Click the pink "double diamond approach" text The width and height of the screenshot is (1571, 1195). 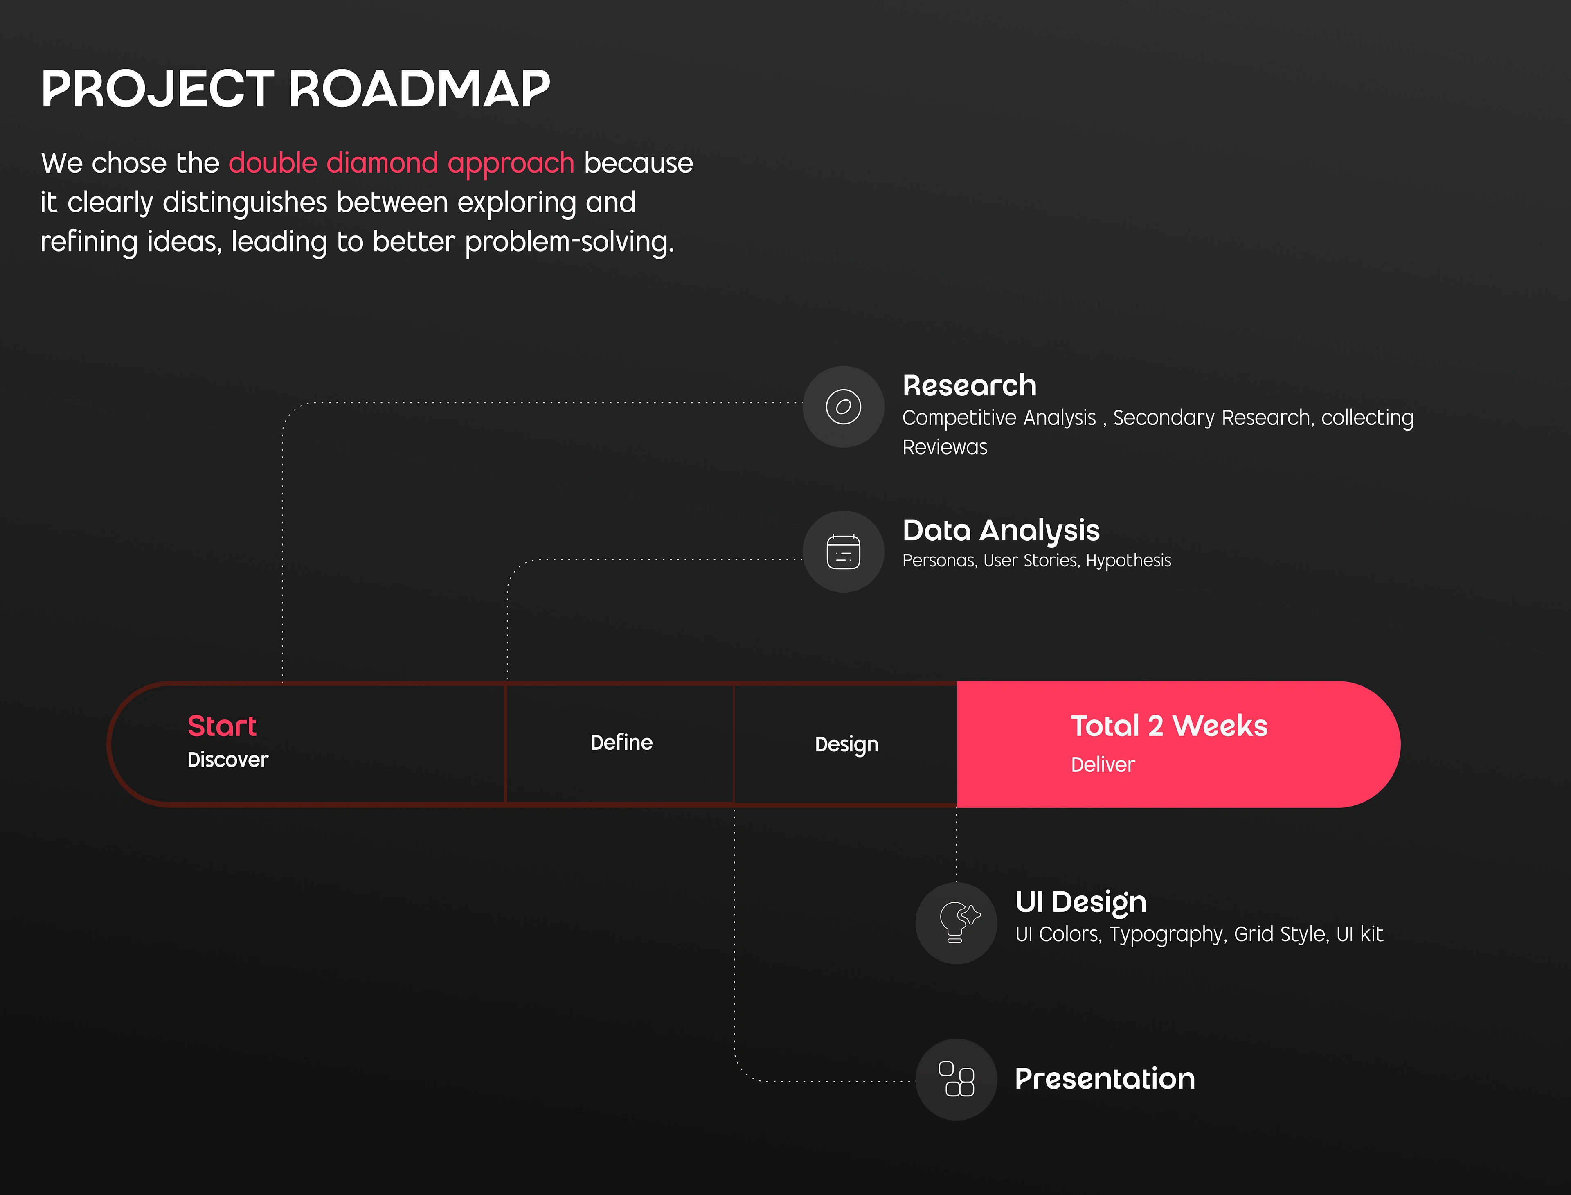tap(401, 163)
